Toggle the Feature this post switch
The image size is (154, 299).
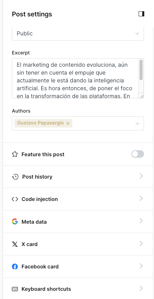(x=137, y=154)
